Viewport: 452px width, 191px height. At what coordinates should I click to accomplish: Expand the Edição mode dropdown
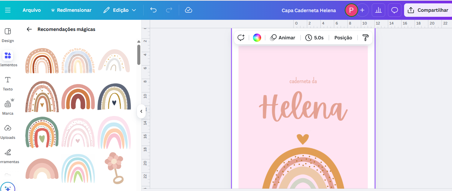tap(120, 10)
